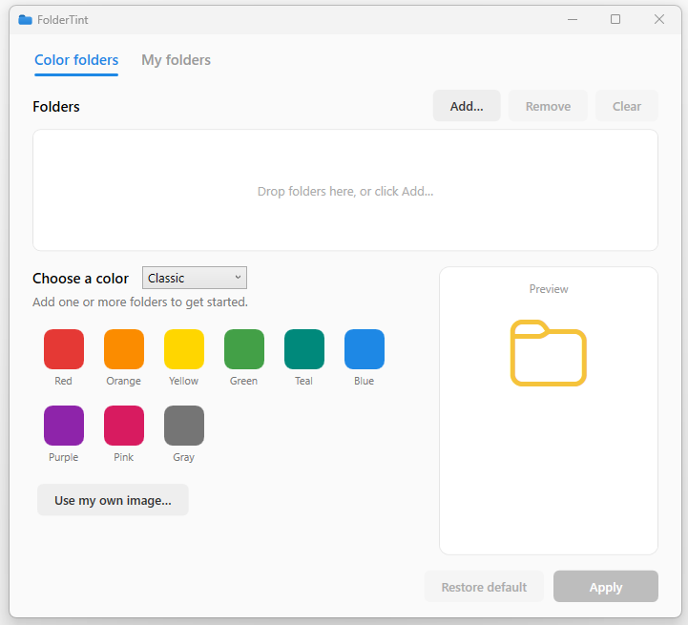Select the Color folders tab
This screenshot has height=625, width=688.
(76, 60)
